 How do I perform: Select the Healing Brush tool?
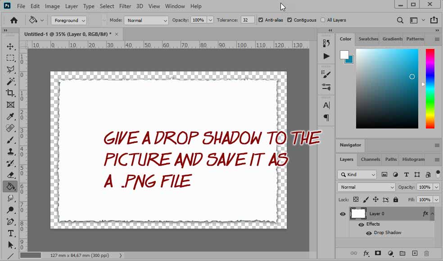pos(10,128)
